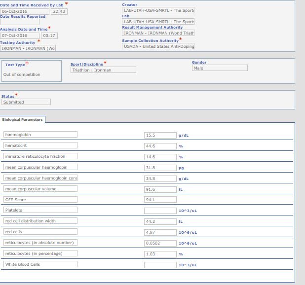Click the empty Date Results Reported field
Screen dimensions: 305x285
(20, 22)
